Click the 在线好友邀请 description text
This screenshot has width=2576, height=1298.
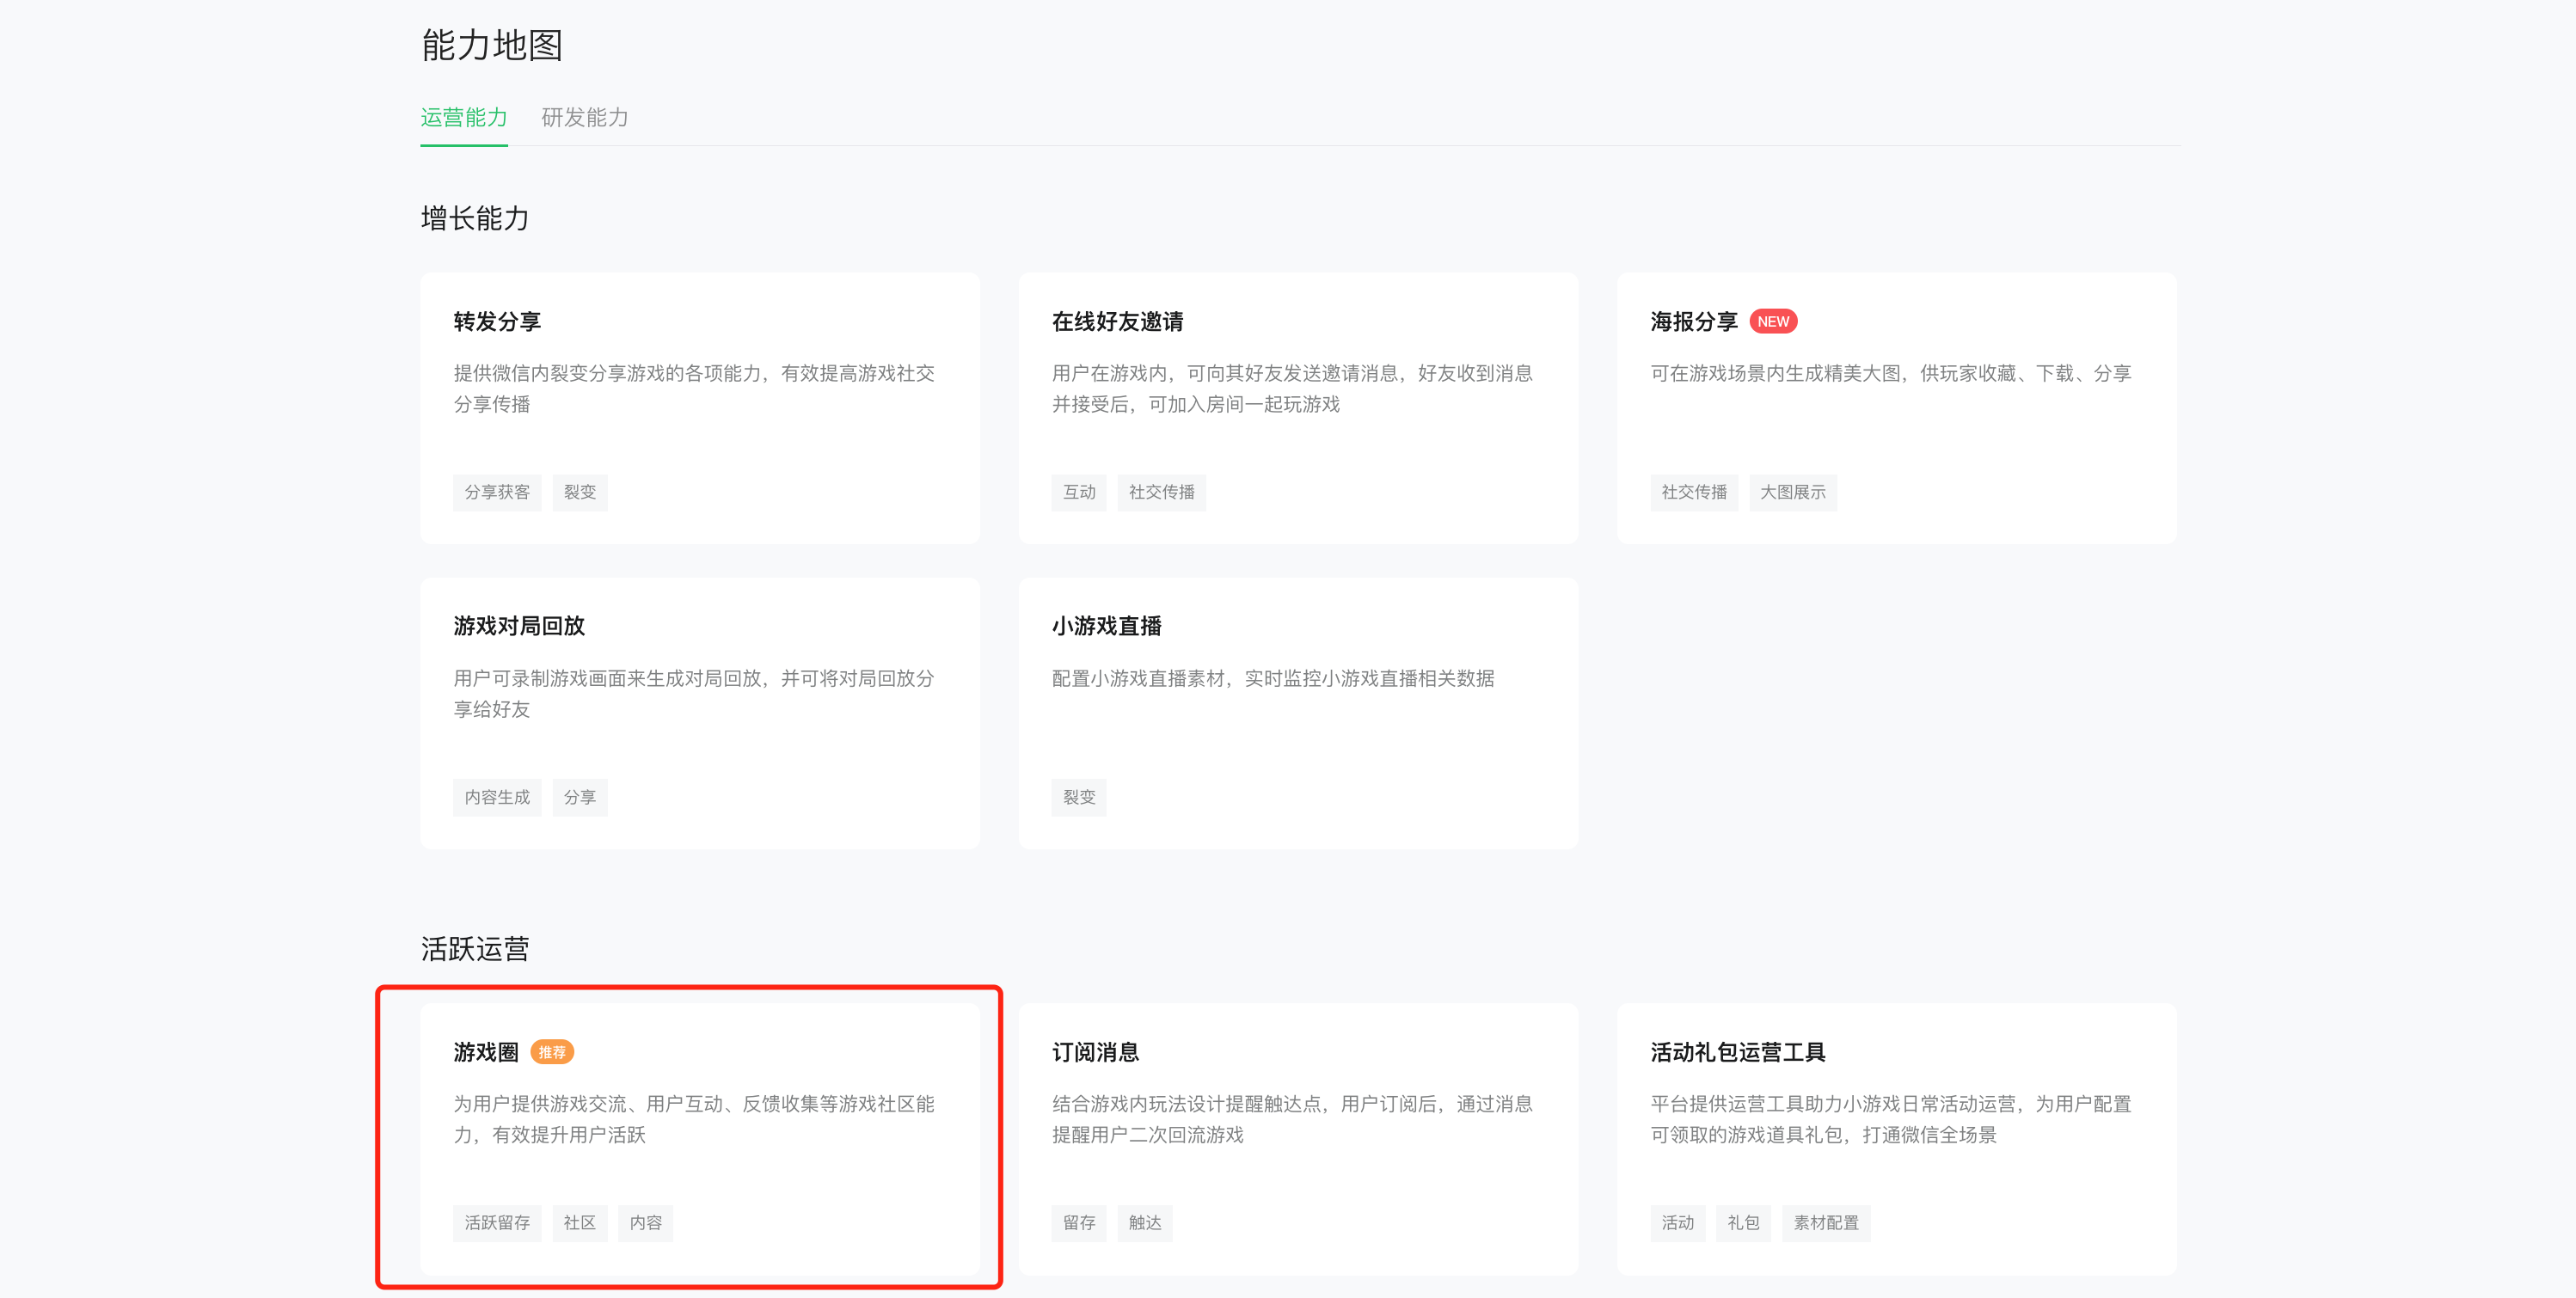(x=1292, y=389)
